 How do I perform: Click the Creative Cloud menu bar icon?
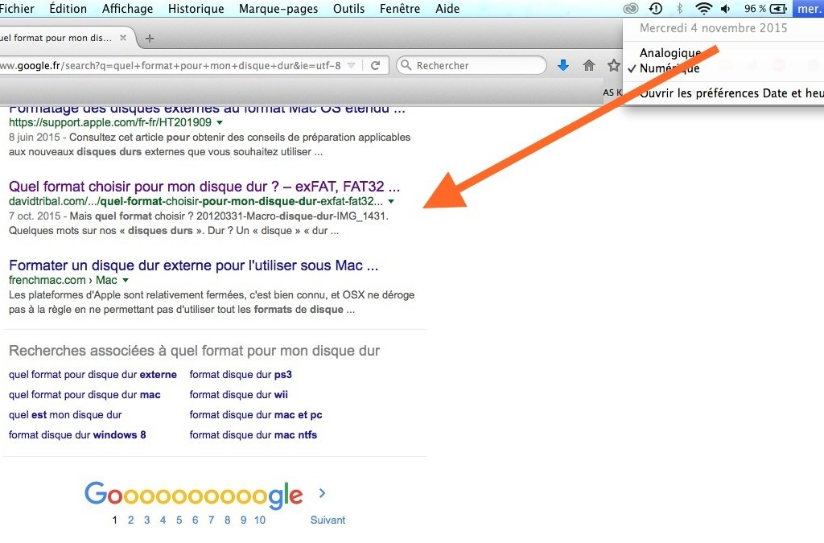pyautogui.click(x=631, y=8)
